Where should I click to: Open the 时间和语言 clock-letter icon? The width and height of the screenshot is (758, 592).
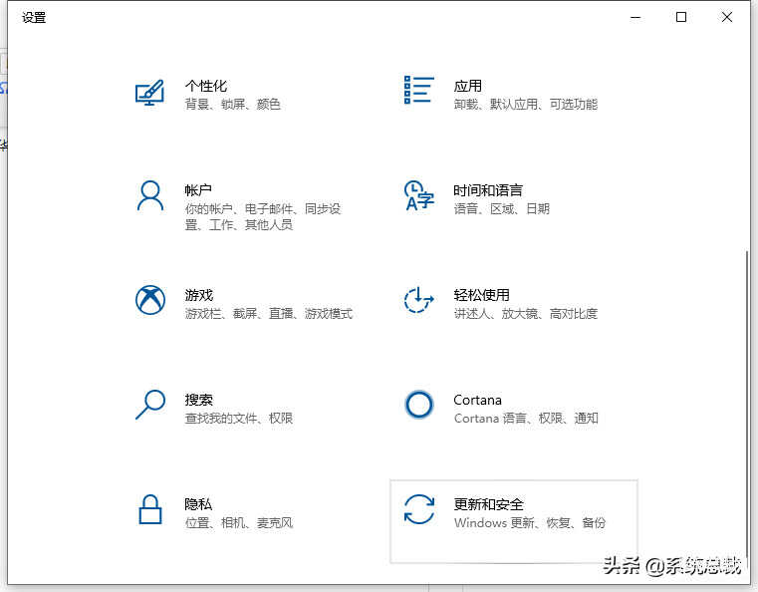point(418,196)
